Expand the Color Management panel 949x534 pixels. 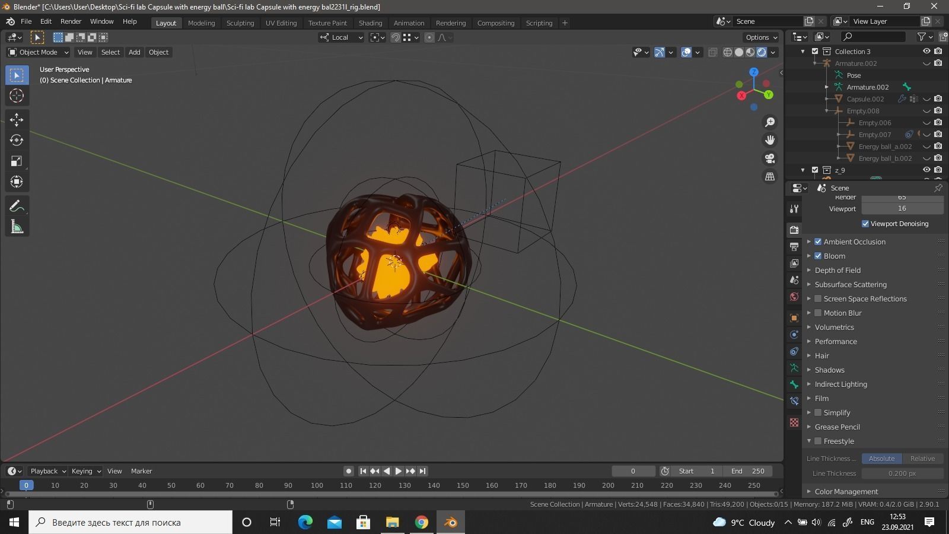point(846,491)
